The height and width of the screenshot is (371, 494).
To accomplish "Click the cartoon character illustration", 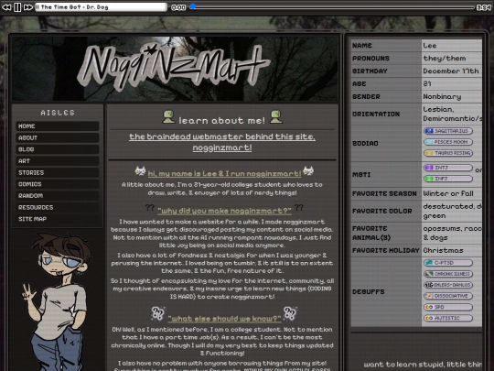I will [x=58, y=301].
